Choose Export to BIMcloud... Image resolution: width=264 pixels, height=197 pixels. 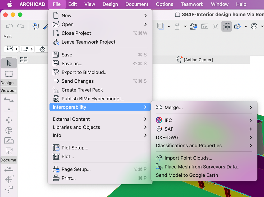(x=100, y=72)
